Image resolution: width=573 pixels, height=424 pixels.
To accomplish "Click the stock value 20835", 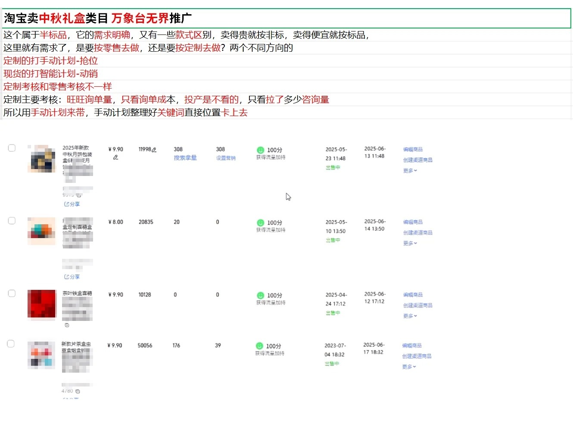I will (146, 222).
